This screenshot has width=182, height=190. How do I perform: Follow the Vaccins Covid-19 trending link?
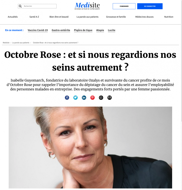tap(38, 30)
